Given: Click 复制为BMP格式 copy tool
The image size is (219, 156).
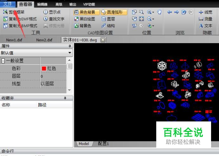Looking at the screenshot, I should (x=20, y=26).
